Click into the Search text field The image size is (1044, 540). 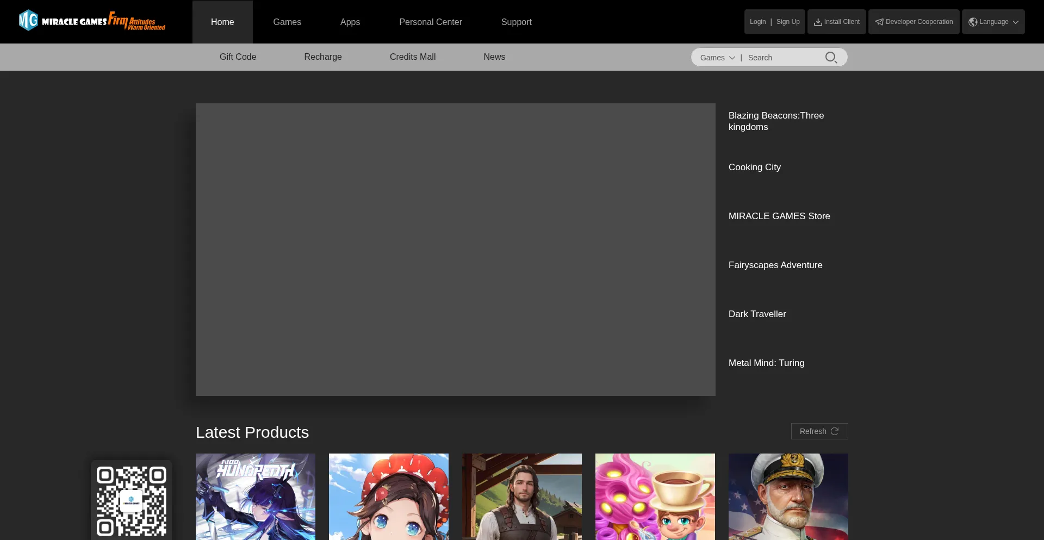pyautogui.click(x=783, y=58)
